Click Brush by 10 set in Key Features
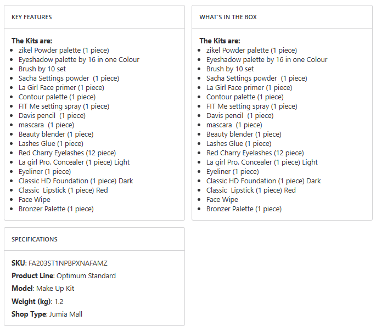The height and width of the screenshot is (332, 376). tap(42, 69)
